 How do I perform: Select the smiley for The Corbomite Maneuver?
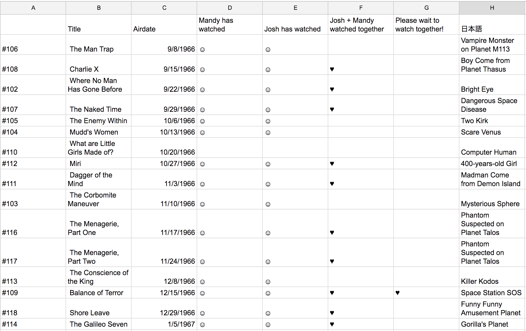(202, 204)
